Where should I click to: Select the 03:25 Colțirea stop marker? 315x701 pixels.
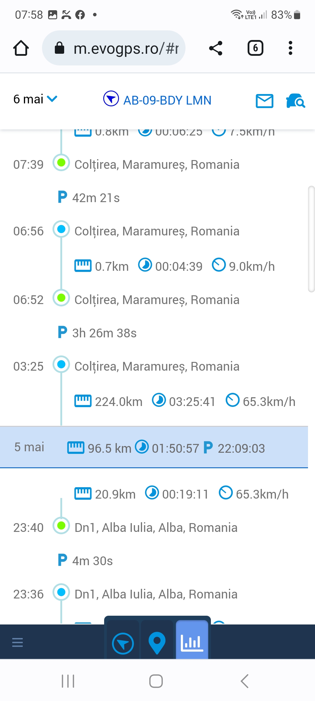(61, 365)
